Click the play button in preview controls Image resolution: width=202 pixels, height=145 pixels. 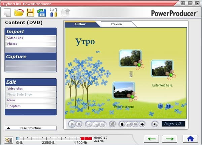pyautogui.click(x=72, y=124)
